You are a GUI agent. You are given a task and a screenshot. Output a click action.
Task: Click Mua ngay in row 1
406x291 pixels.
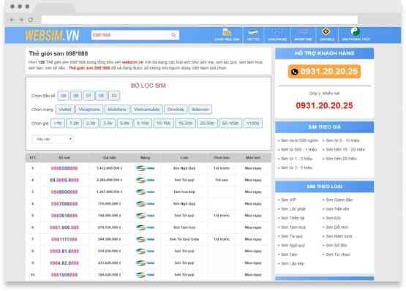point(253,168)
